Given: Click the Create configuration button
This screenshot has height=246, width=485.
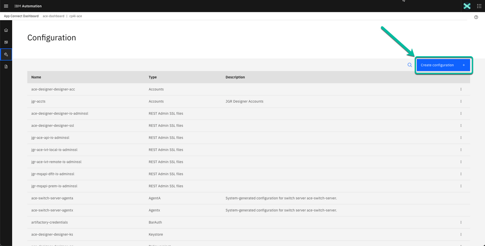Looking at the screenshot, I should [x=443, y=65].
